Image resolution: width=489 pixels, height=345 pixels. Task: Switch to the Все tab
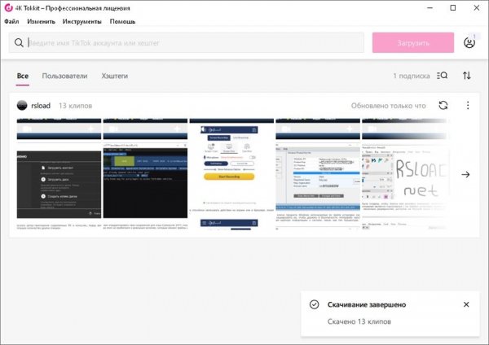click(23, 76)
